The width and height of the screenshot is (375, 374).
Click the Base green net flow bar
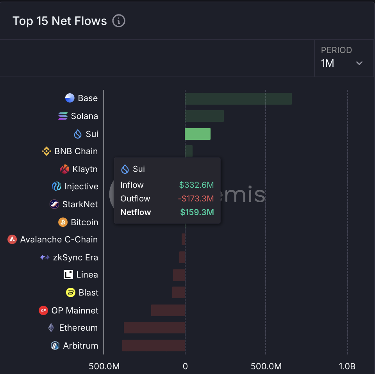(x=238, y=99)
